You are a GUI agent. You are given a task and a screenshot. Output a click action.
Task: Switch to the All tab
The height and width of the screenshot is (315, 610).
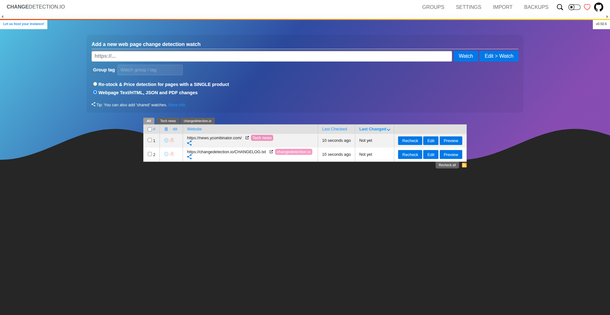coord(149,121)
